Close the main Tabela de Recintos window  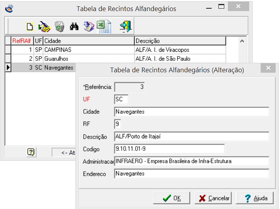tap(239, 6)
